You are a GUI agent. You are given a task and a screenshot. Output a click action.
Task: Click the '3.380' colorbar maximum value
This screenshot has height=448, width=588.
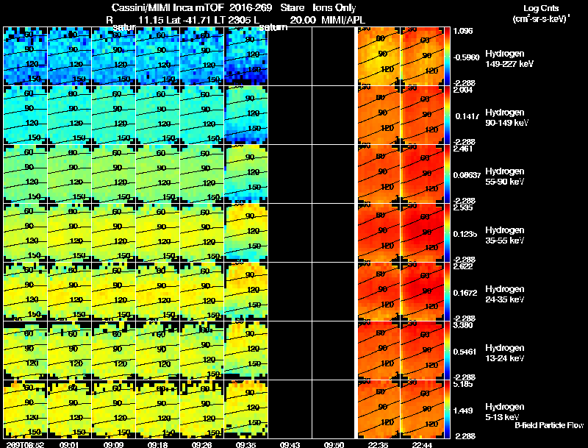463,325
